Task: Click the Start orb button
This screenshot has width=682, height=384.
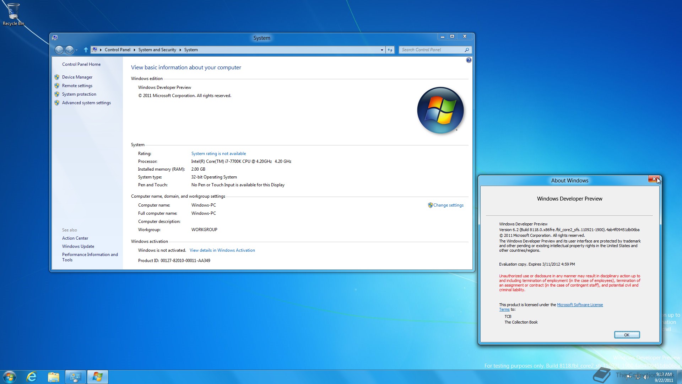Action: [x=10, y=377]
